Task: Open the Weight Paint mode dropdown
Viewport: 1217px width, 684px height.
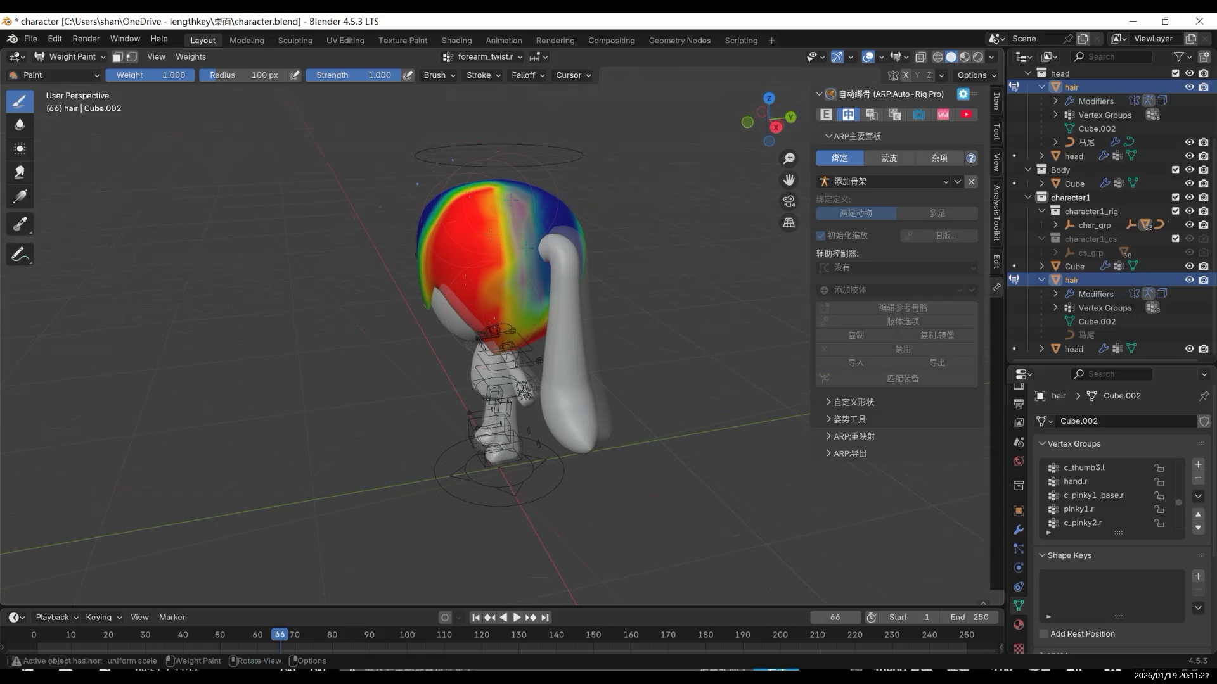Action: point(70,57)
